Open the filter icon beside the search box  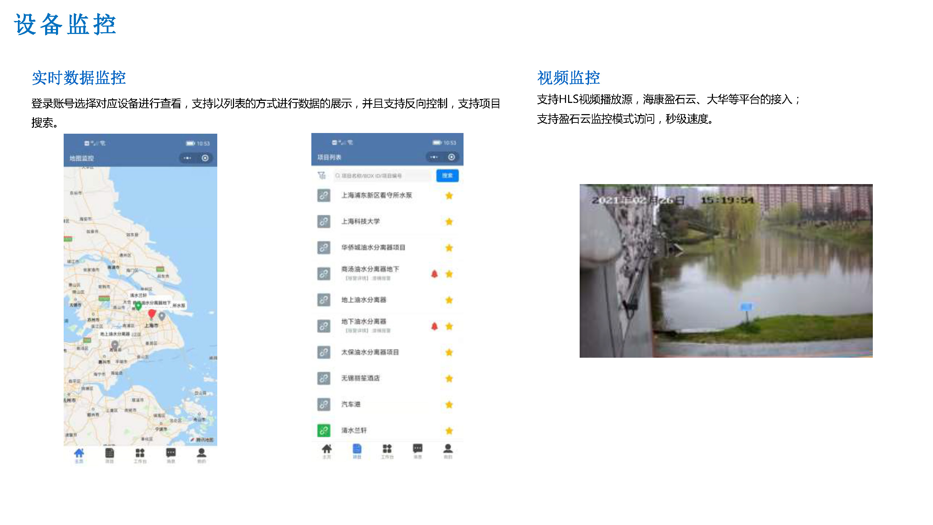point(321,176)
